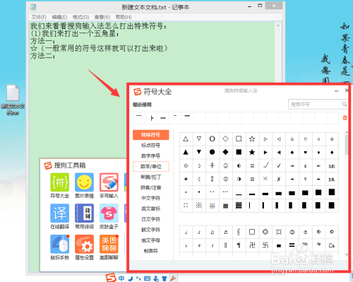This screenshot has width=353, height=282.
Task: Select the 中文字符 category tab
Action: 151,198
